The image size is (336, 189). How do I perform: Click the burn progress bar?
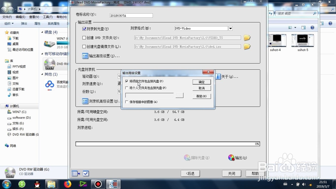pos(168,144)
